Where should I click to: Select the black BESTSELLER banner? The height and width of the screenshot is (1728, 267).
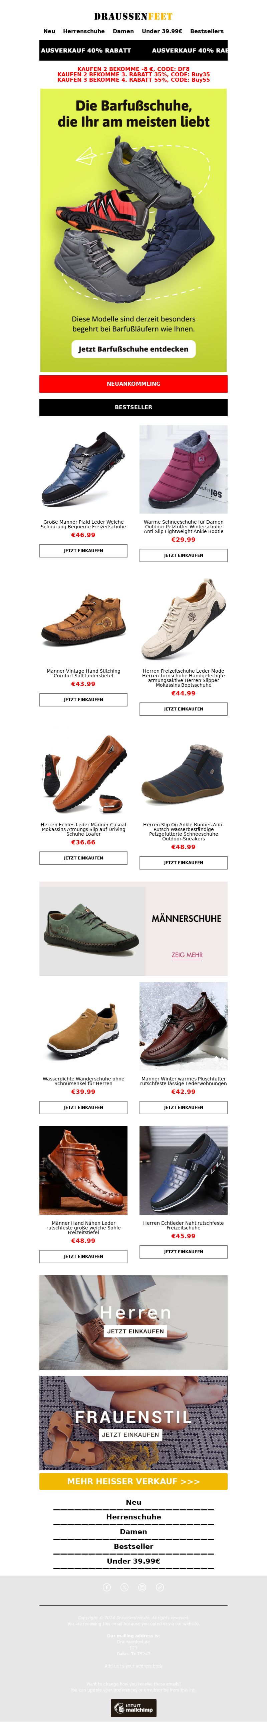[x=133, y=407]
